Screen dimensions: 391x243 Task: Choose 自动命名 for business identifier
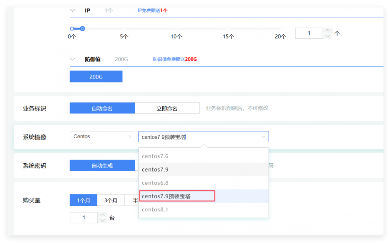click(102, 108)
